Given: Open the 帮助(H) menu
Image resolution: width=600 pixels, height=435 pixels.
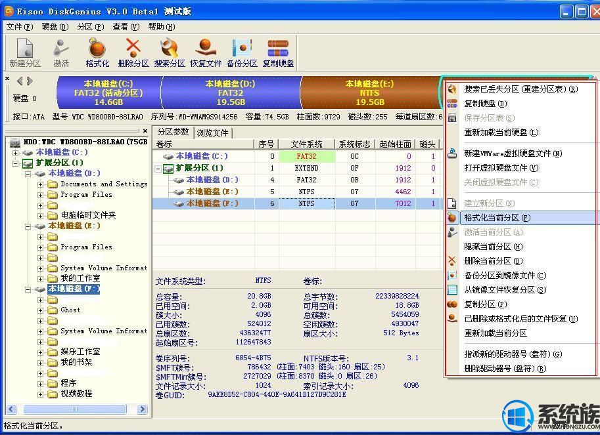Looking at the screenshot, I should (x=162, y=27).
